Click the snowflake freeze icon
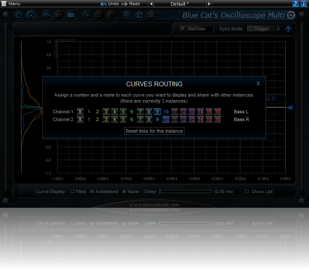This screenshot has height=270, width=309. 151,15
